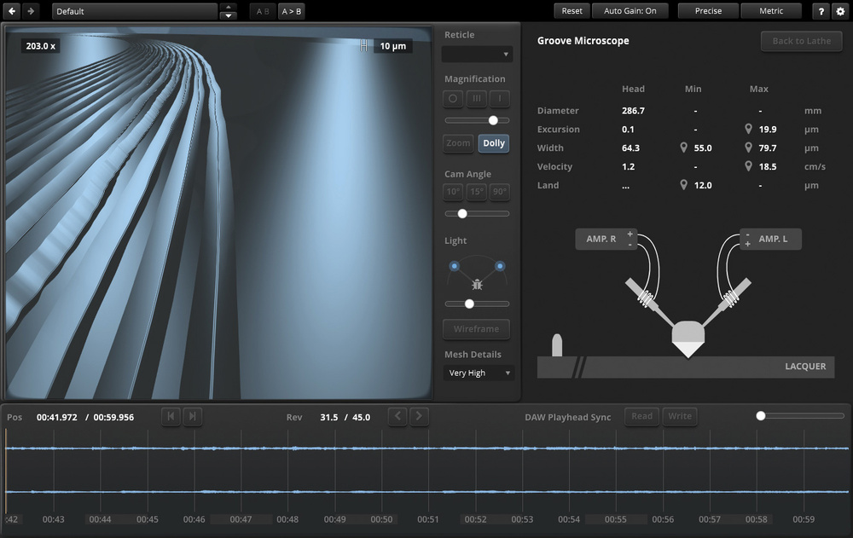Click the undo back arrow icon
This screenshot has height=538, width=853.
click(13, 11)
